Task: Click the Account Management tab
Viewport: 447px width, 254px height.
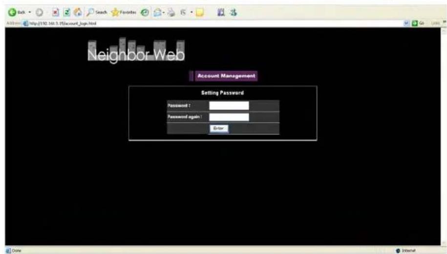Action: (226, 76)
